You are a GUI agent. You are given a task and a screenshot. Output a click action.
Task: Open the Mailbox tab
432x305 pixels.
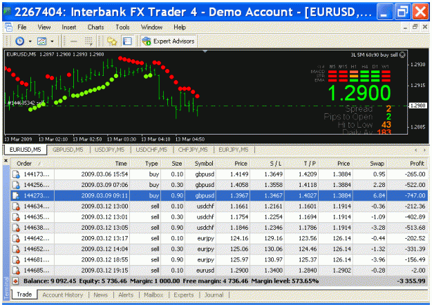tap(153, 295)
